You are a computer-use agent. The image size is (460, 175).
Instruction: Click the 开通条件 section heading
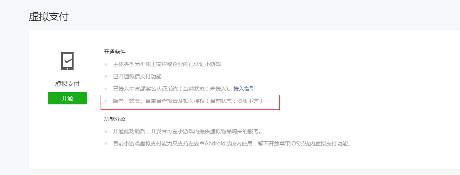pyautogui.click(x=115, y=52)
